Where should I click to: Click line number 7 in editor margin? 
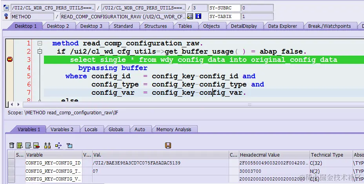point(29,92)
